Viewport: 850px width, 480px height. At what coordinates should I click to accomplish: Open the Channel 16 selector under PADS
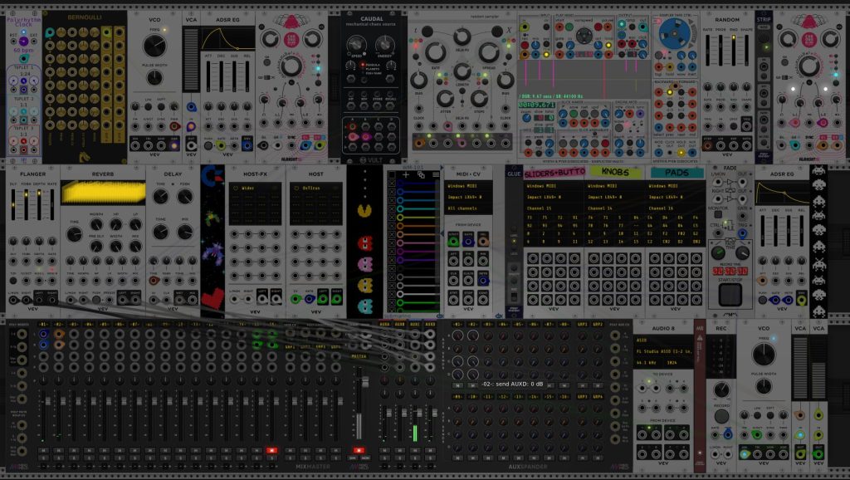click(x=676, y=208)
